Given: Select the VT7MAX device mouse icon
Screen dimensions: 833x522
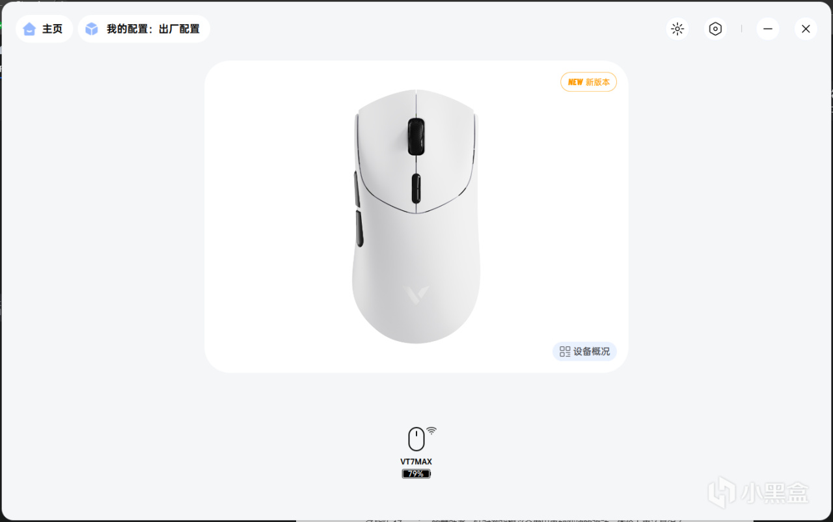Looking at the screenshot, I should pyautogui.click(x=416, y=439).
